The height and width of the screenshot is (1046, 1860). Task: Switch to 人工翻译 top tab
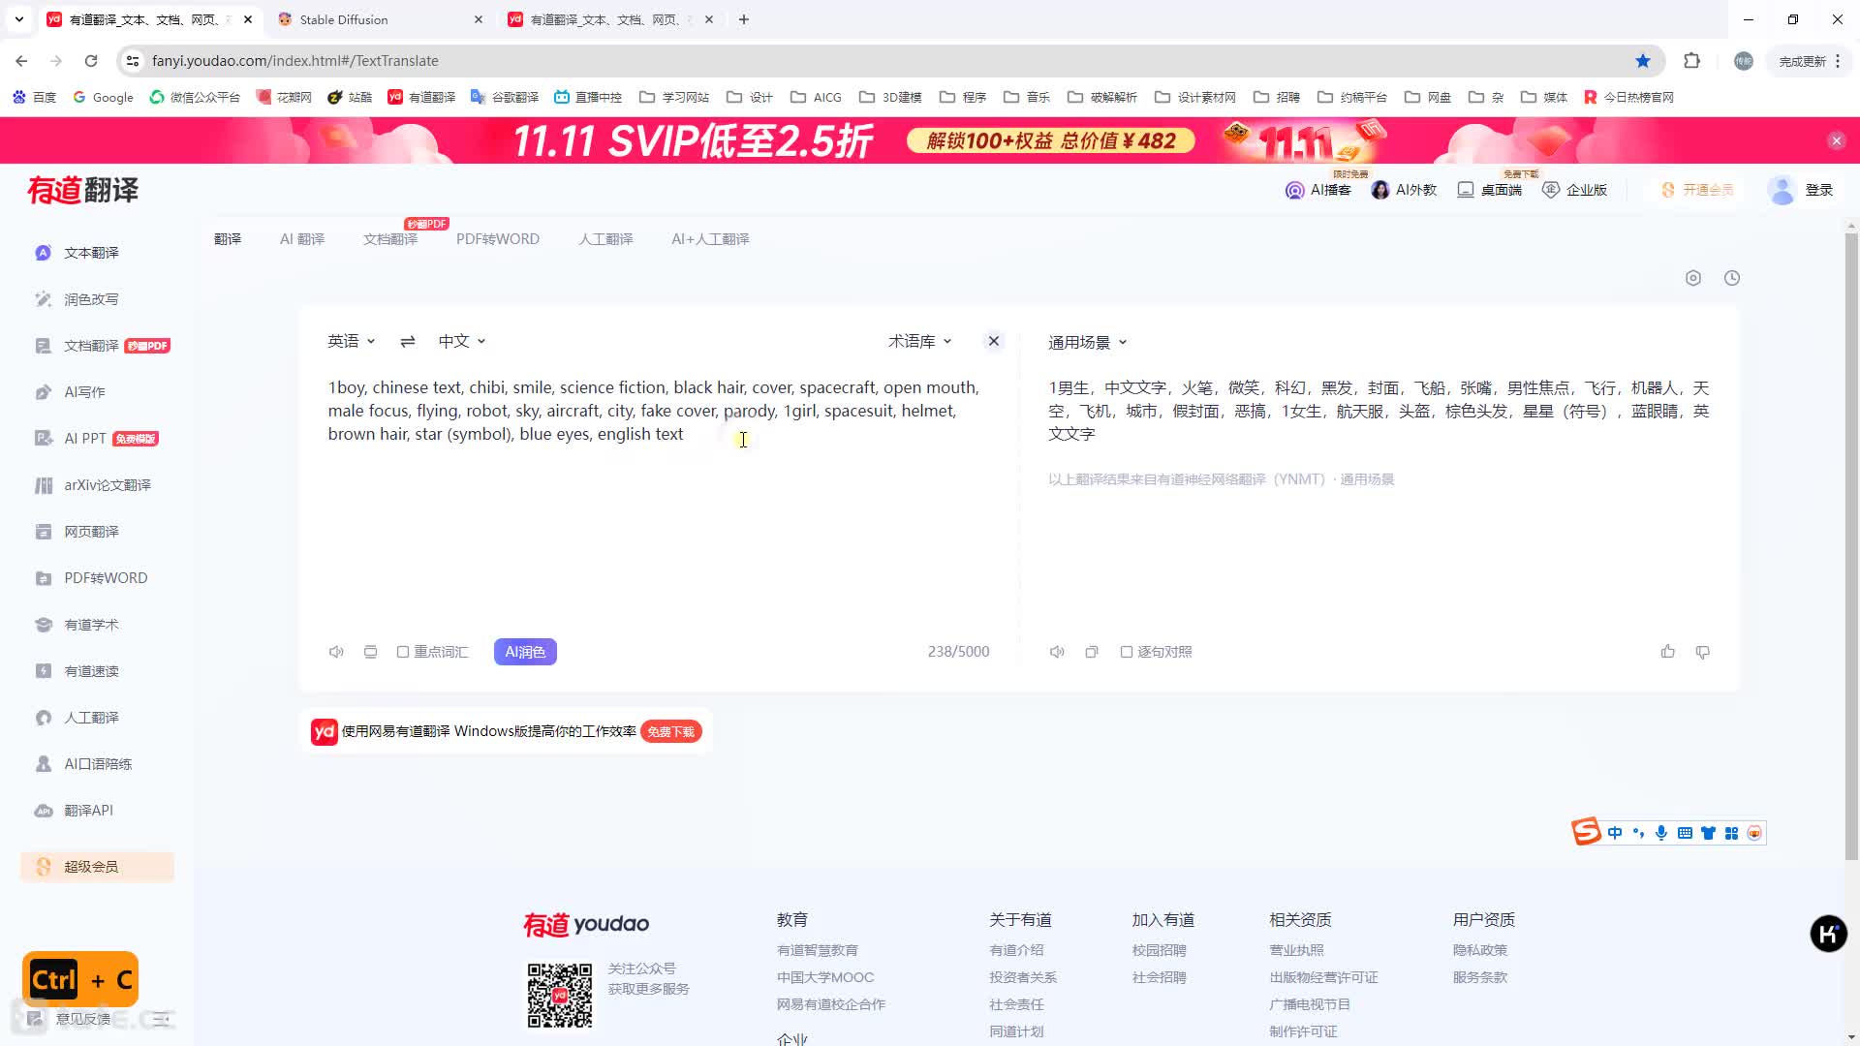coord(605,239)
